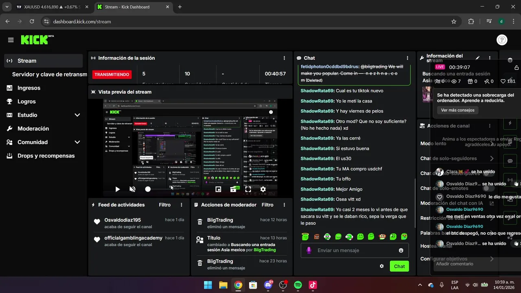
Task: Click the Kick Dashboard page bookmark star
Action: tap(454, 22)
